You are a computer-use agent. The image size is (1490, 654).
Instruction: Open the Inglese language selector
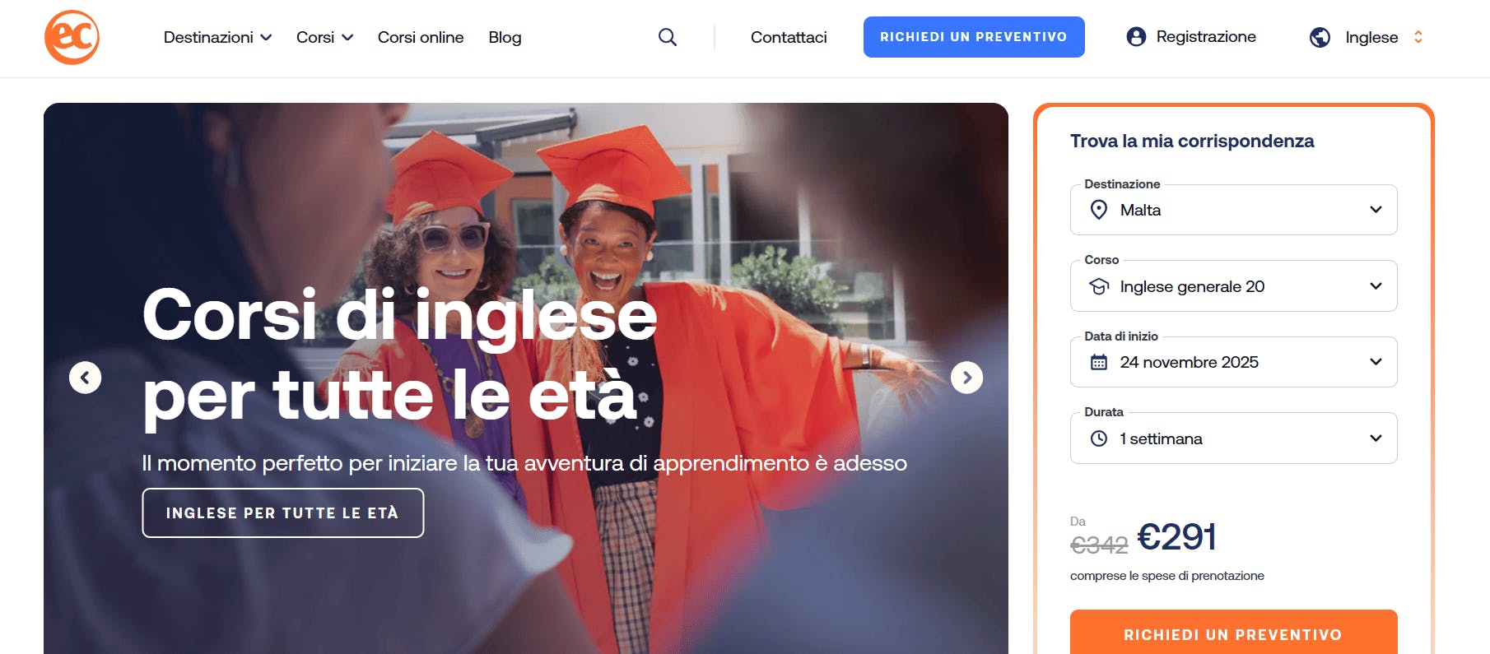point(1384,37)
